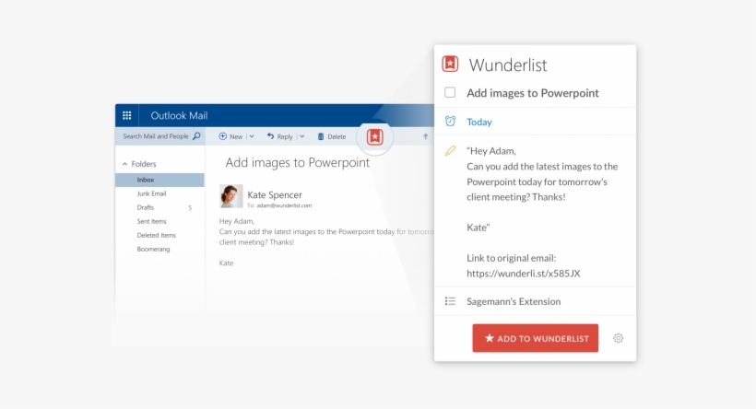Collapse the Folders section
The image size is (756, 409).
point(124,164)
